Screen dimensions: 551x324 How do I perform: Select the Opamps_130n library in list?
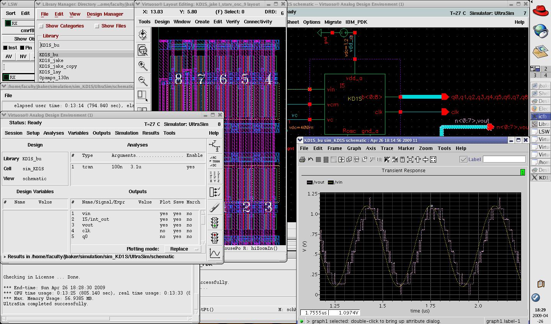(54, 78)
